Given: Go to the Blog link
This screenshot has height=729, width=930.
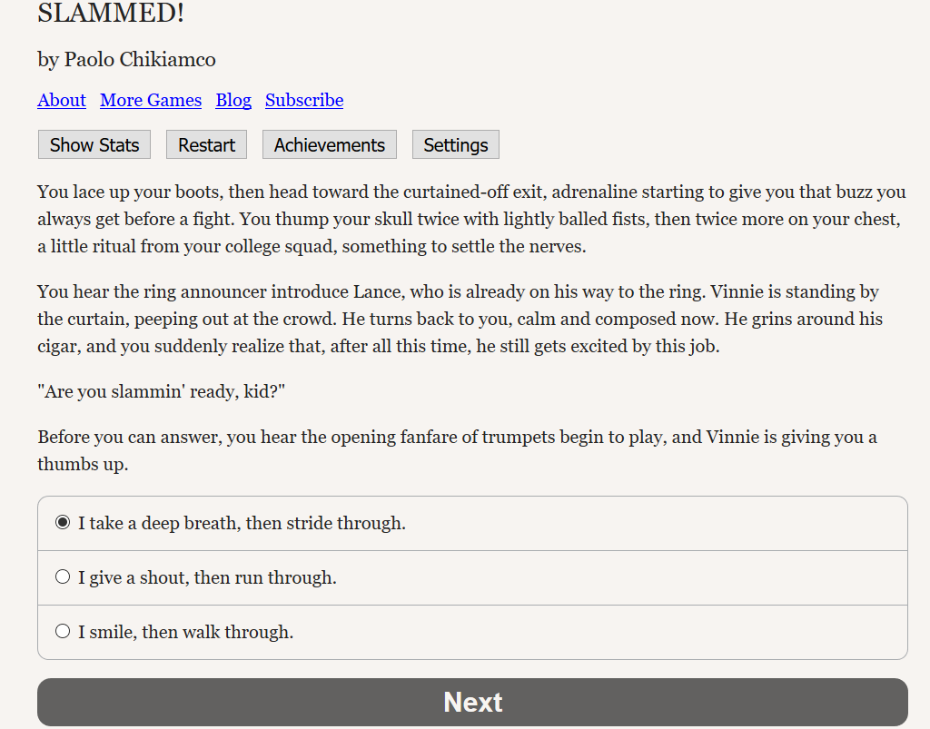Looking at the screenshot, I should click(233, 100).
